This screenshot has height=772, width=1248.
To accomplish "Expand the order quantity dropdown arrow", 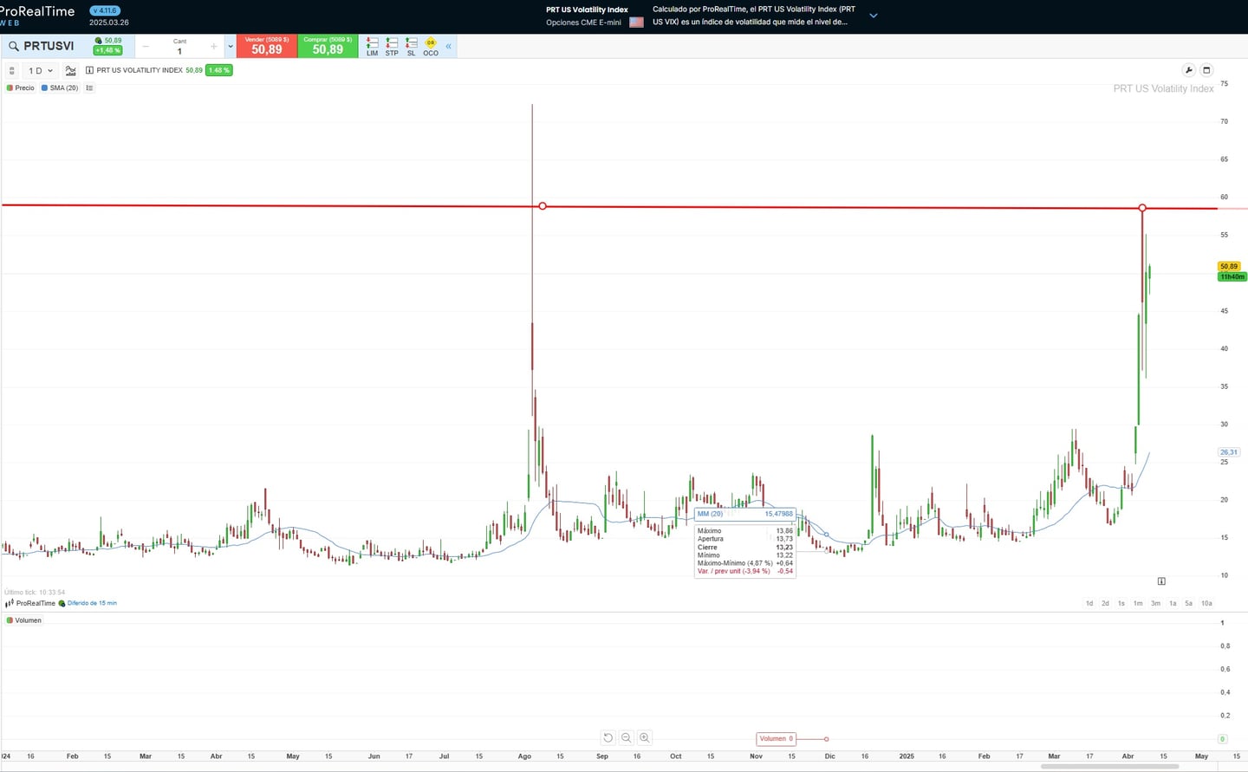I will pyautogui.click(x=230, y=46).
